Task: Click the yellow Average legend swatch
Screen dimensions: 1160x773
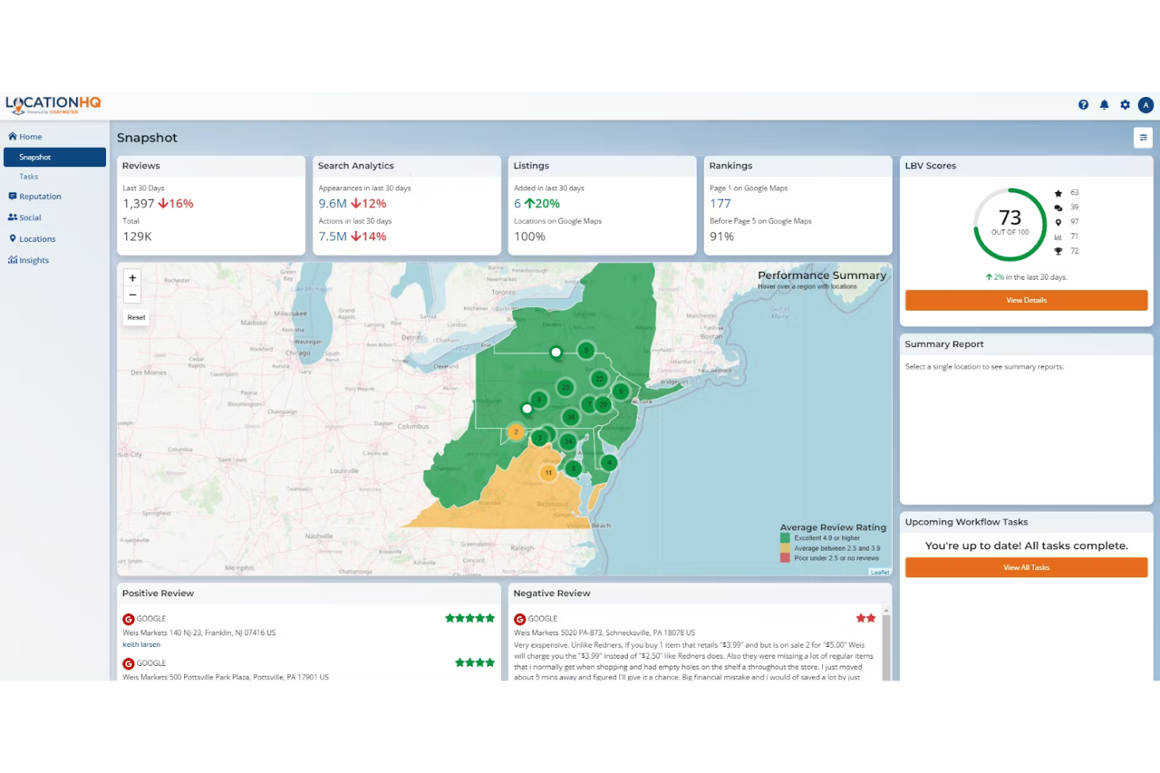Action: click(785, 548)
